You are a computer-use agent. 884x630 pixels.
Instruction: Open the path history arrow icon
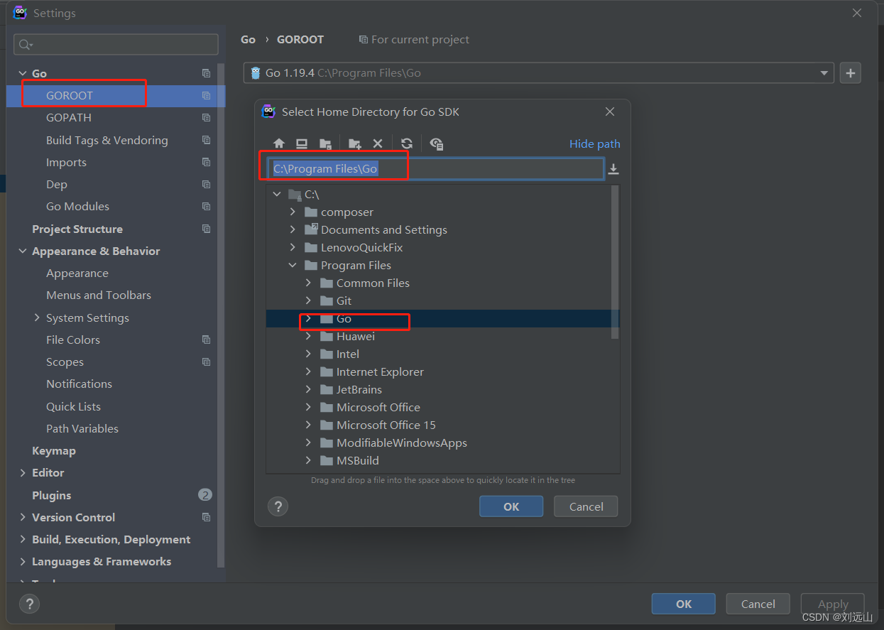click(x=613, y=169)
